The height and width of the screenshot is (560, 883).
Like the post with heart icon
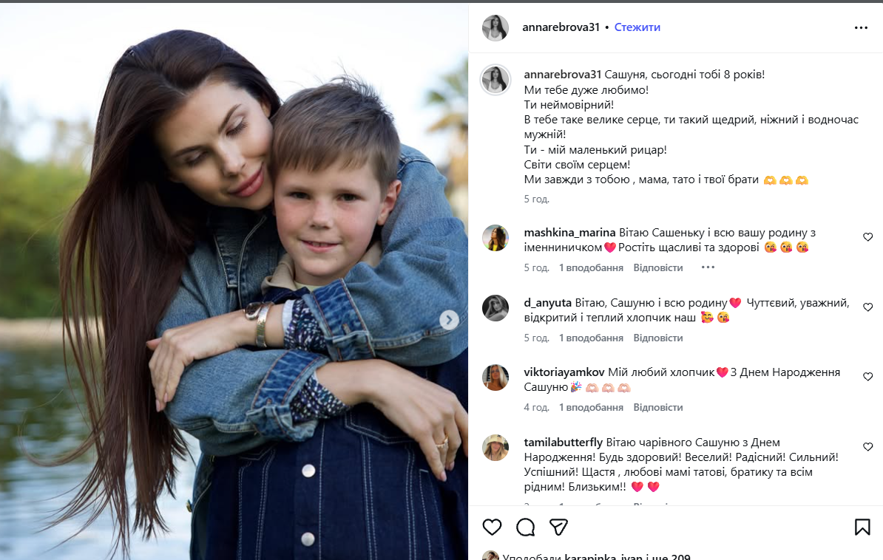click(492, 527)
